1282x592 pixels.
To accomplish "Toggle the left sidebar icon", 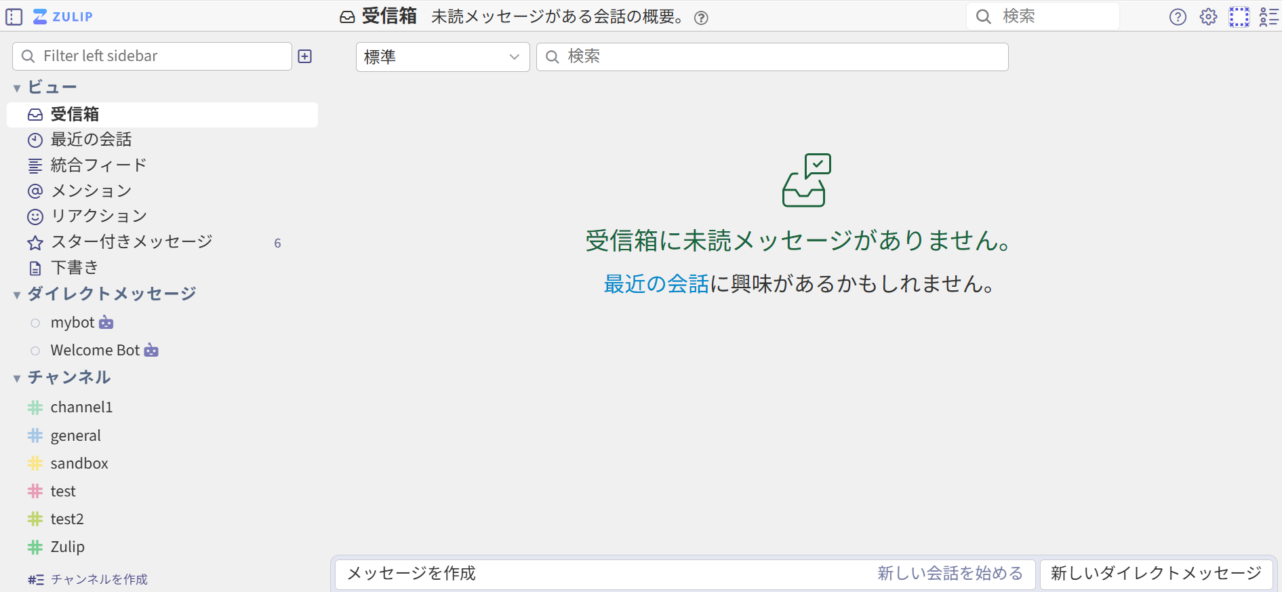I will [x=14, y=17].
